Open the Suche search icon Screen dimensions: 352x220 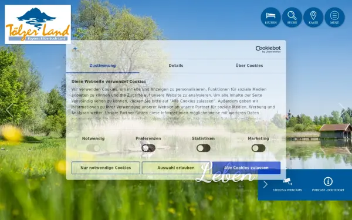(292, 17)
